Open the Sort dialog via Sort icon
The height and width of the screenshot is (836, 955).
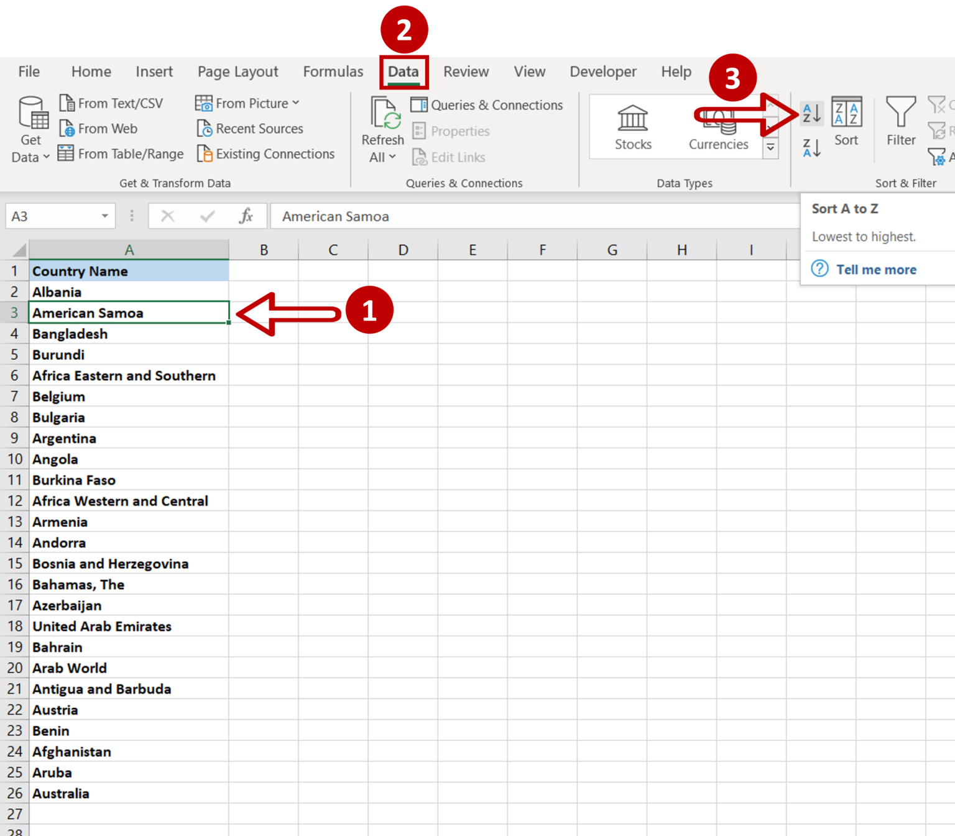[847, 122]
